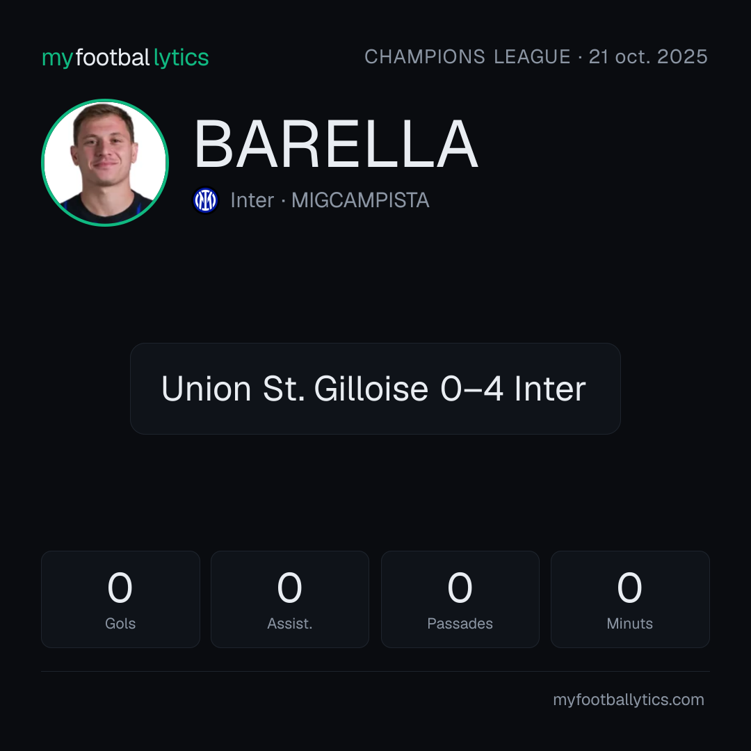The width and height of the screenshot is (751, 751).
Task: Select the Gols stat card
Action: pos(120,599)
